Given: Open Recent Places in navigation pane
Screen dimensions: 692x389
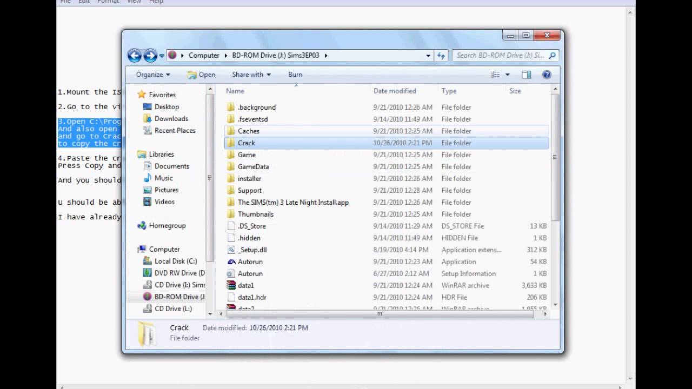Looking at the screenshot, I should click(x=175, y=130).
